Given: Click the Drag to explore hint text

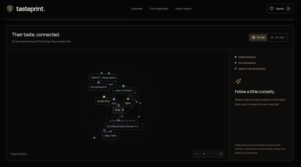Looking at the screenshot, I should pyautogui.click(x=19, y=154).
